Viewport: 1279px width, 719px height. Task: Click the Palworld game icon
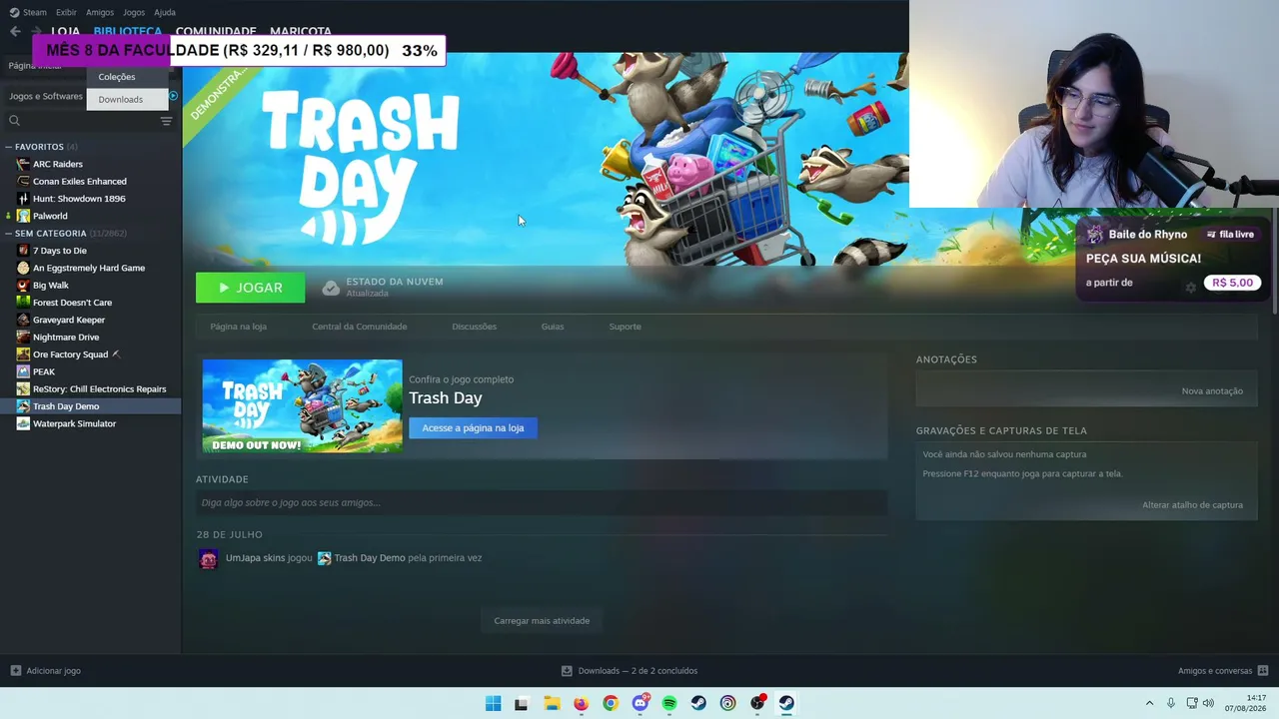(23, 216)
